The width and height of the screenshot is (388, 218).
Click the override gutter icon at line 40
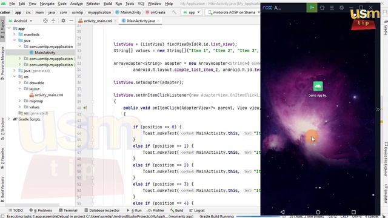[85, 108]
